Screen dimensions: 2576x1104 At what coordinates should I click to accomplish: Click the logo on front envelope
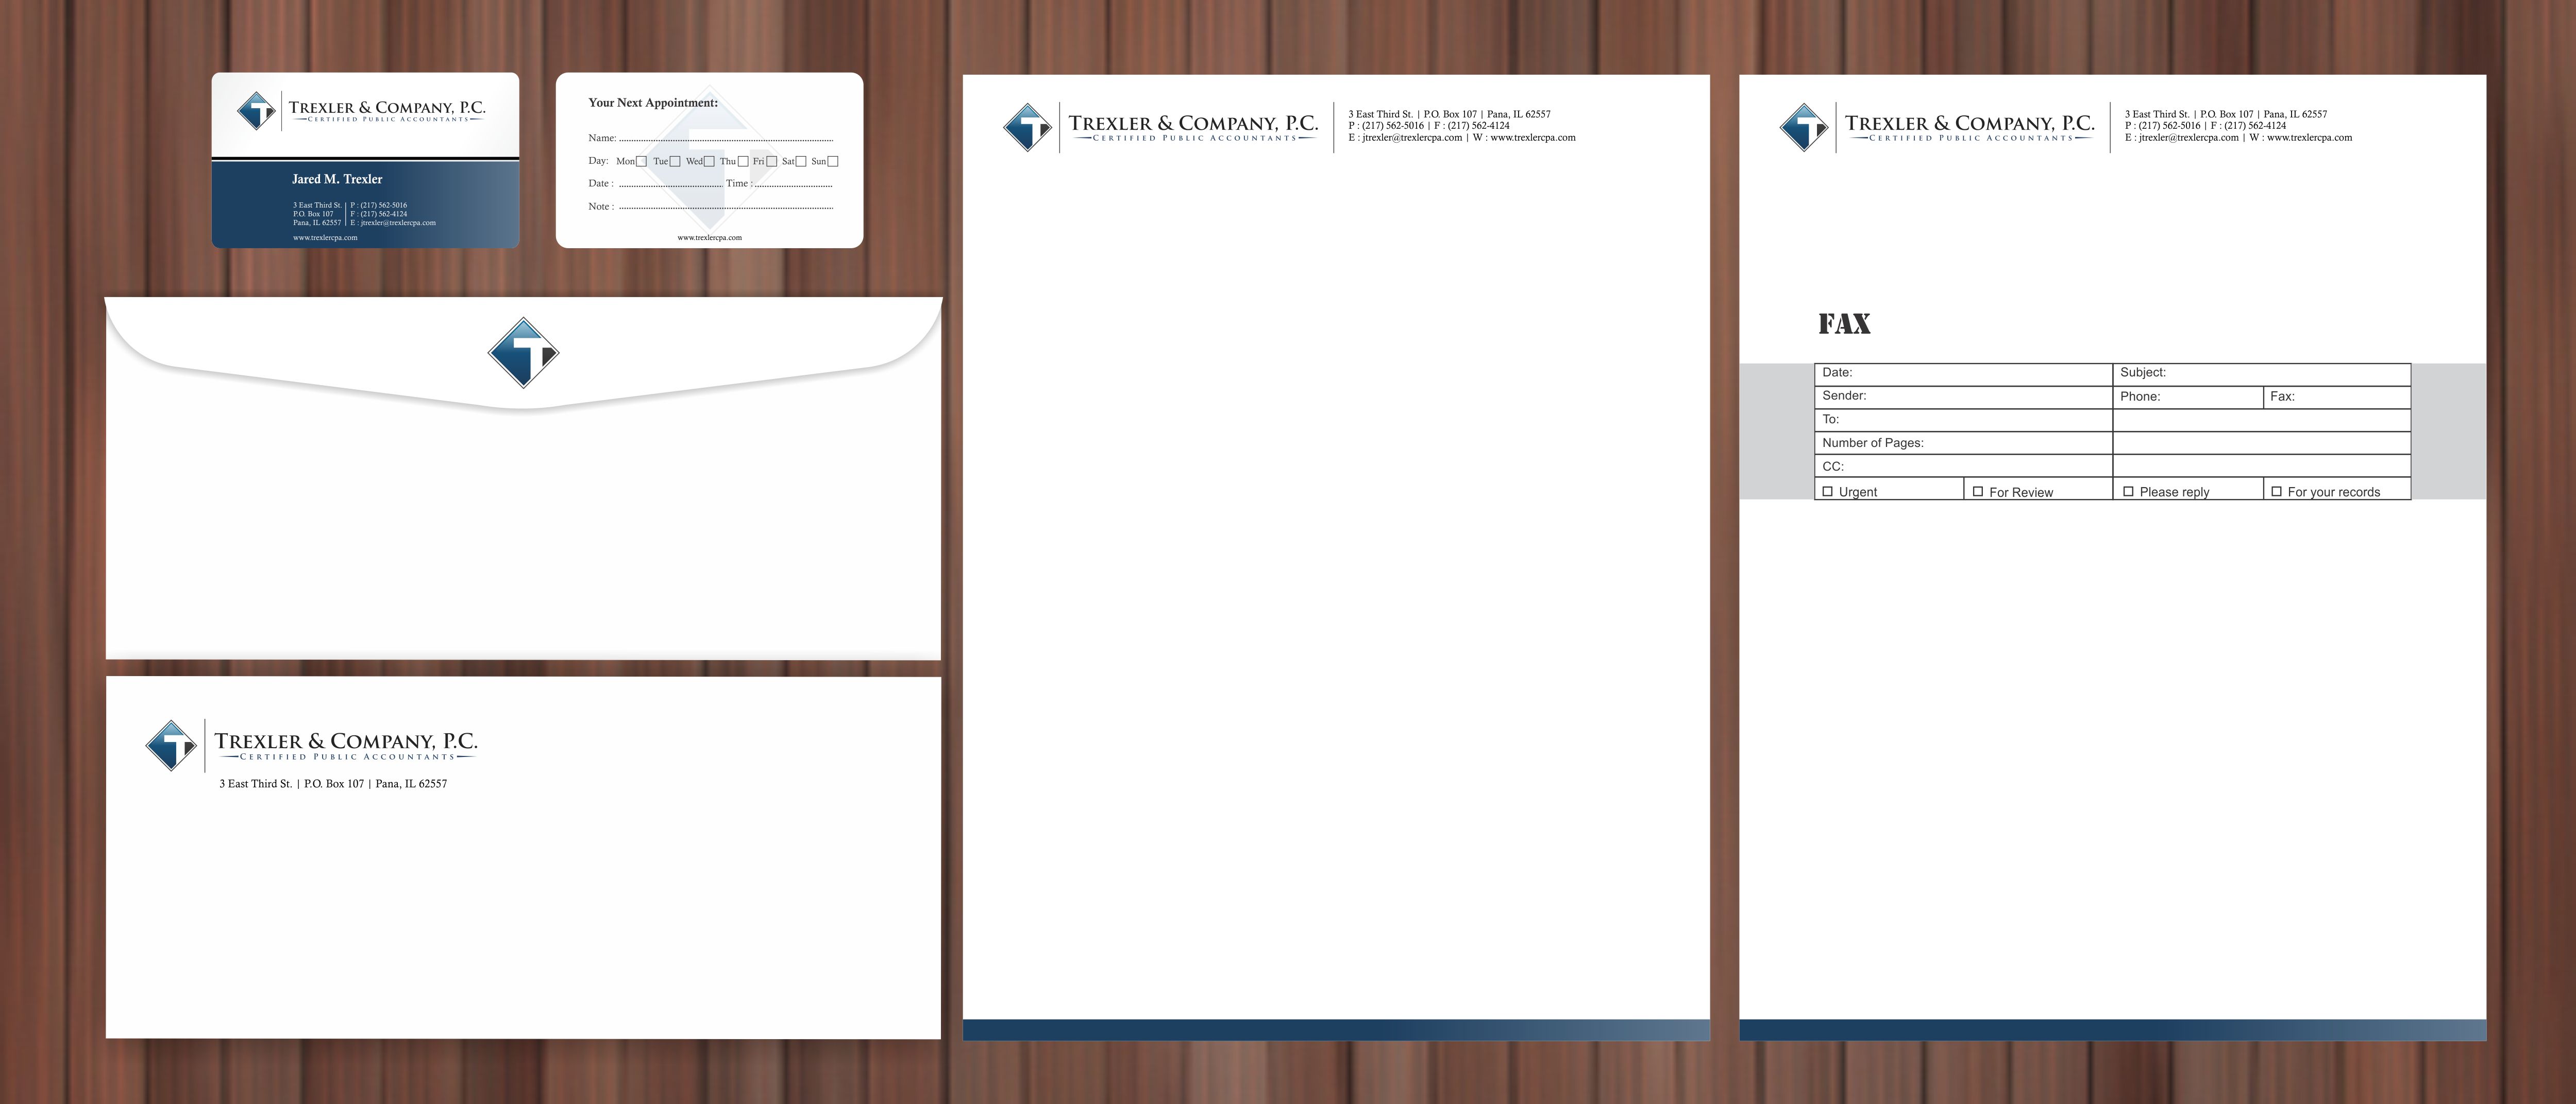pyautogui.click(x=171, y=745)
